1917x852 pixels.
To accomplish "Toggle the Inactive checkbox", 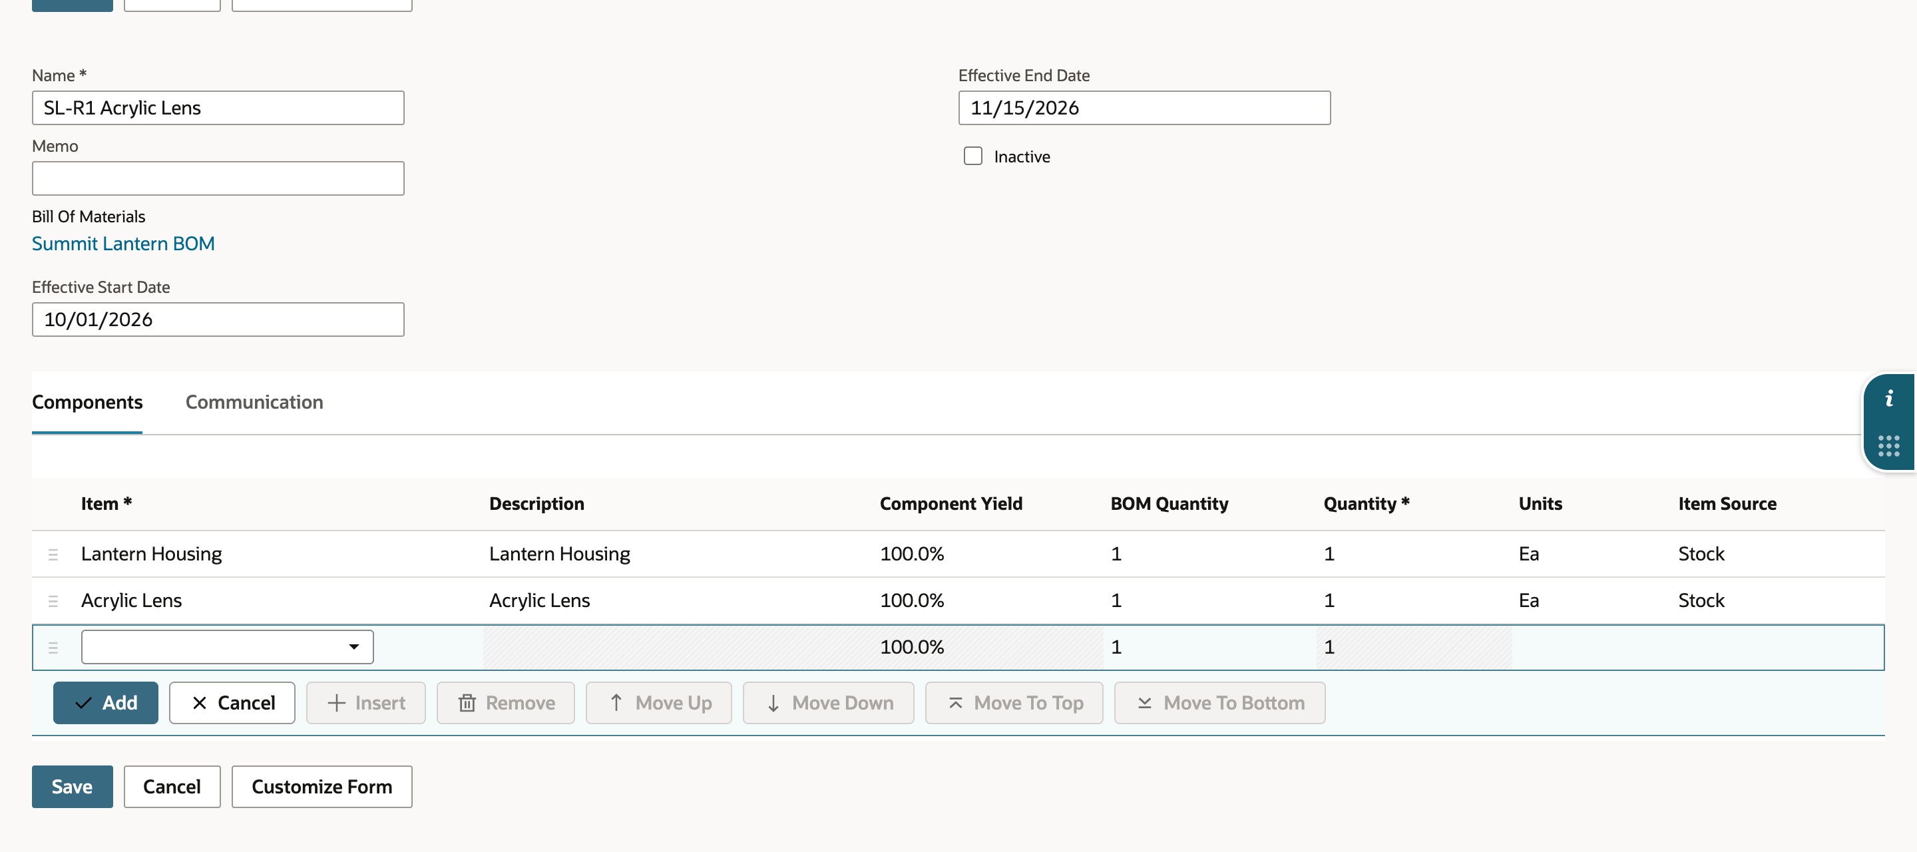I will tap(972, 156).
